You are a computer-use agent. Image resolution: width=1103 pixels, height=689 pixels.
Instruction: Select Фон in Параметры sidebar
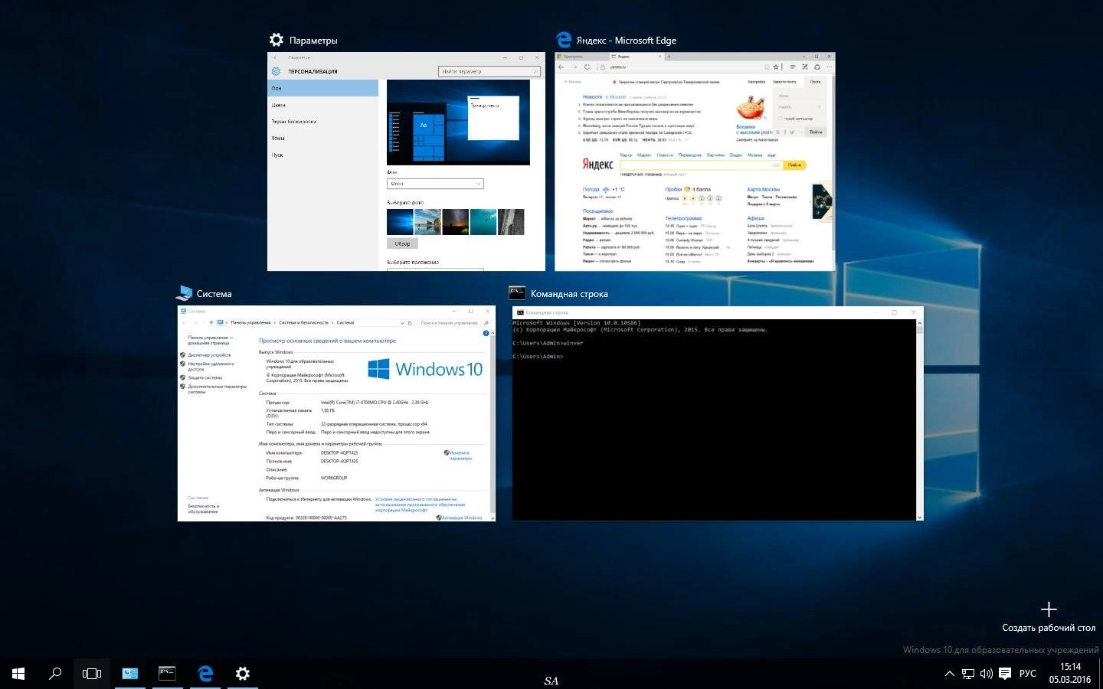[x=322, y=88]
